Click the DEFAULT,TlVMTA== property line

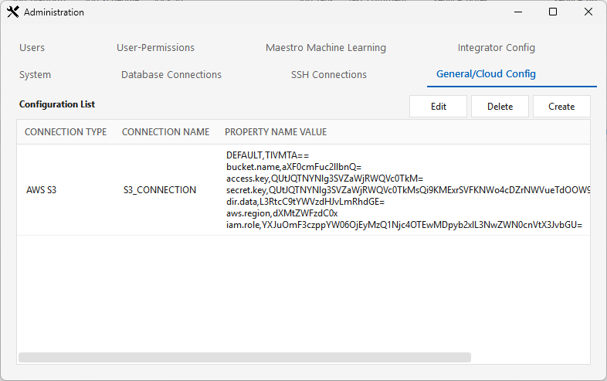click(267, 155)
